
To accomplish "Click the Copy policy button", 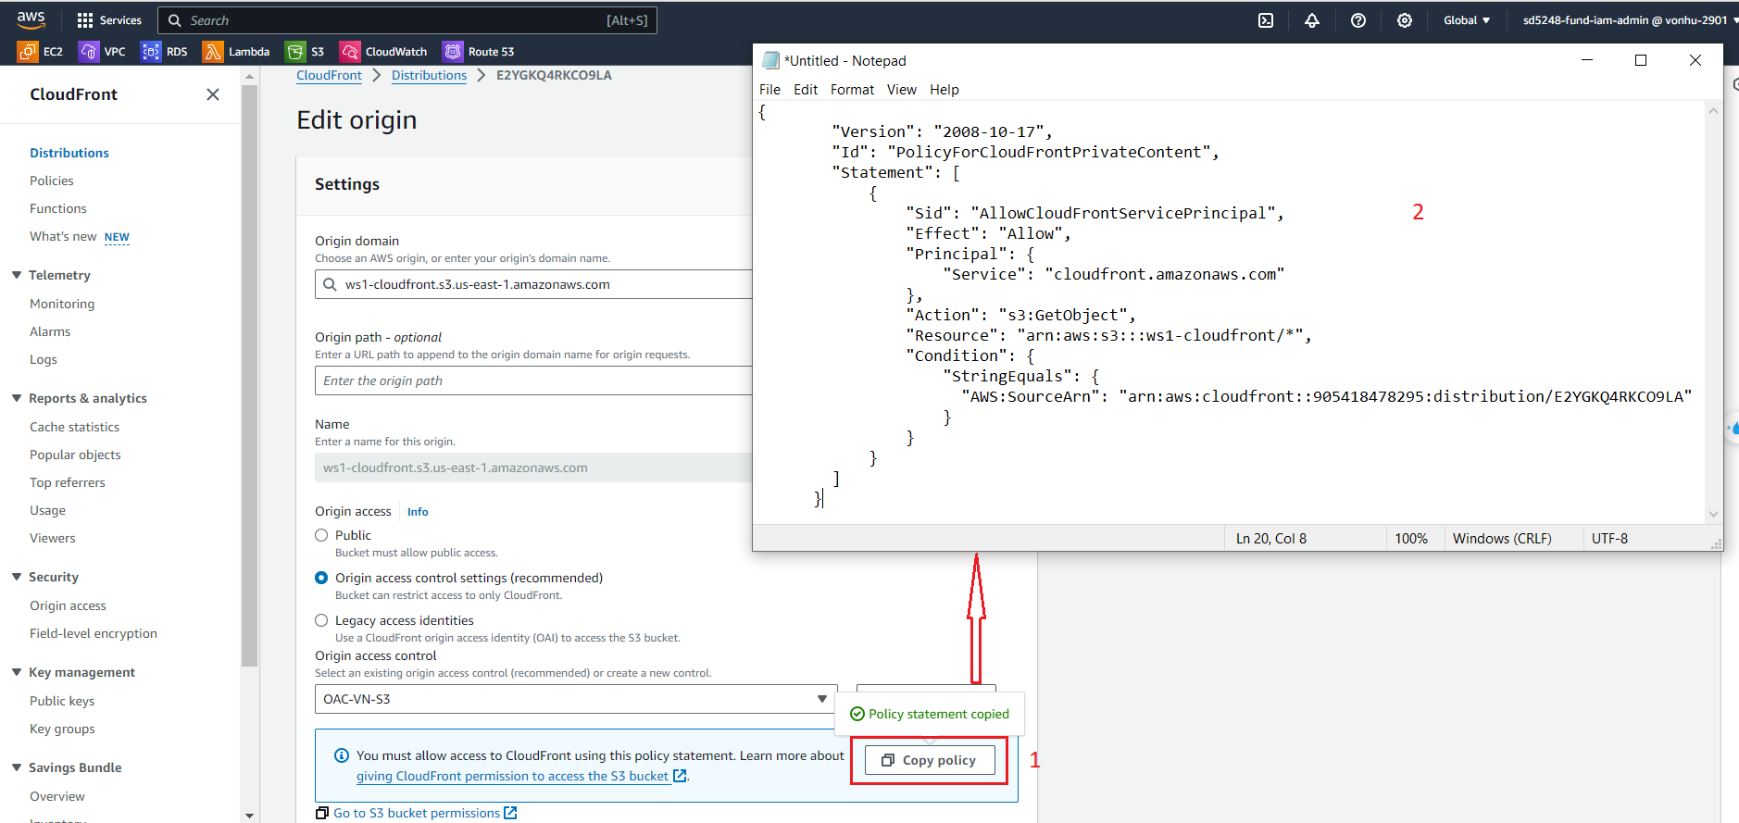I will 930,760.
